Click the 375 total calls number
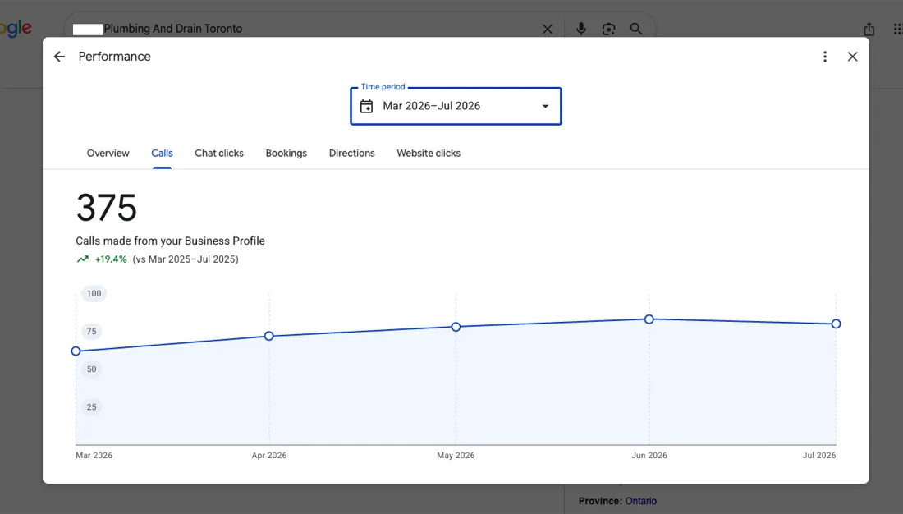Screen dimensions: 903x514 pyautogui.click(x=107, y=208)
